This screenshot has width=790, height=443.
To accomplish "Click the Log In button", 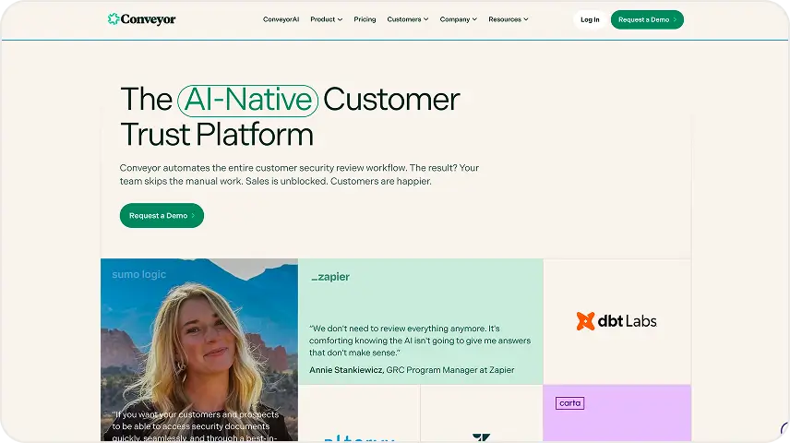I will [590, 19].
